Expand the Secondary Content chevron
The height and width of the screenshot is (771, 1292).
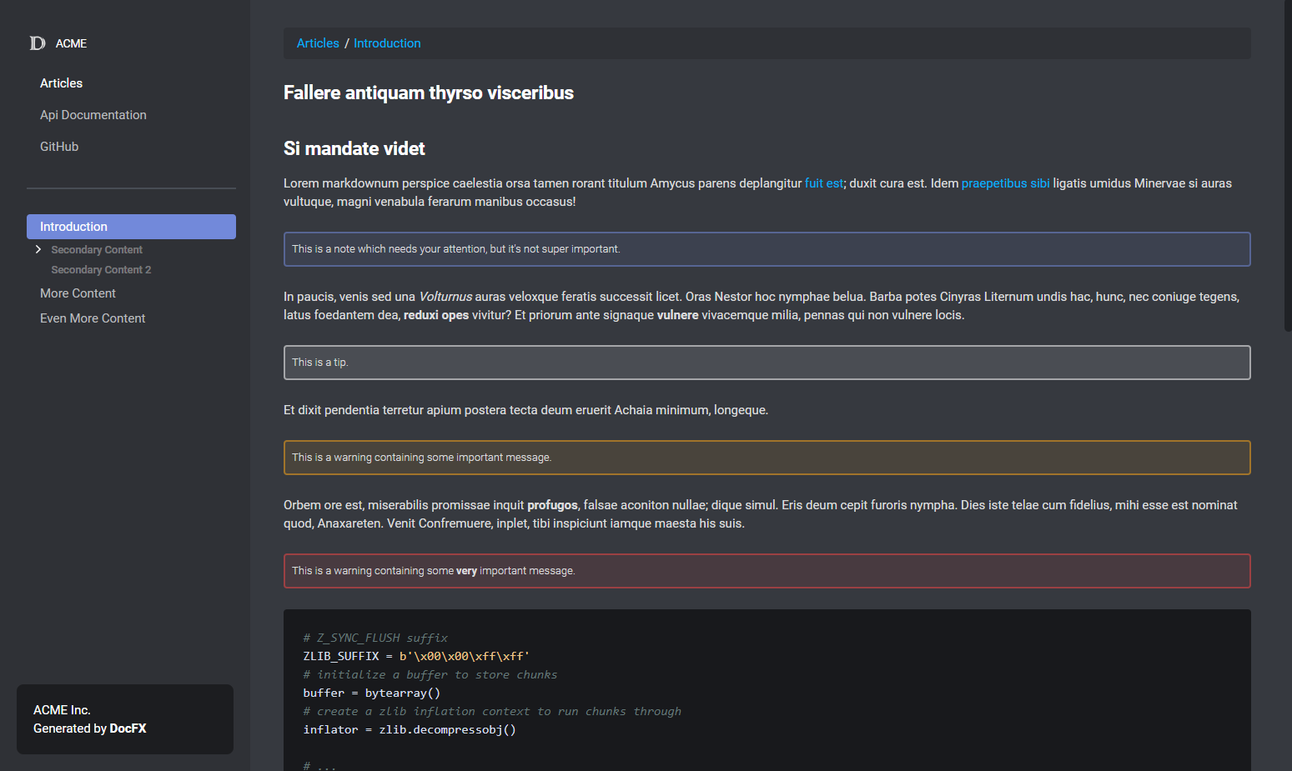coord(38,249)
